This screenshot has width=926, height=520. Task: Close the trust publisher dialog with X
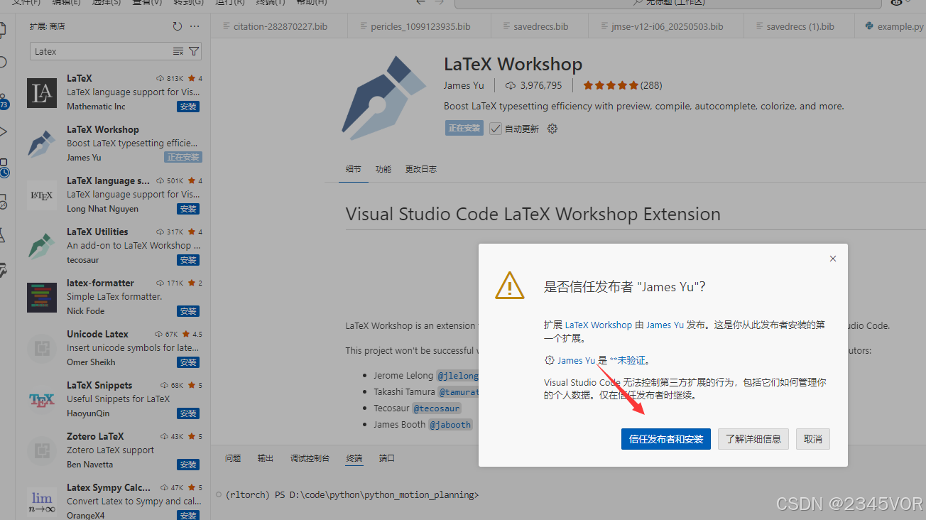coord(833,259)
